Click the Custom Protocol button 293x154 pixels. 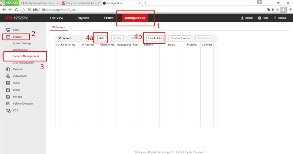click(180, 38)
